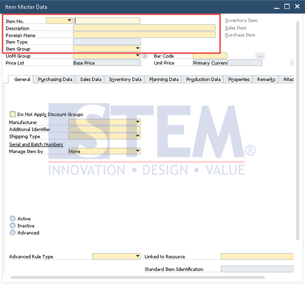305x284 pixels.
Task: Select the Production Data tab
Action: point(203,79)
